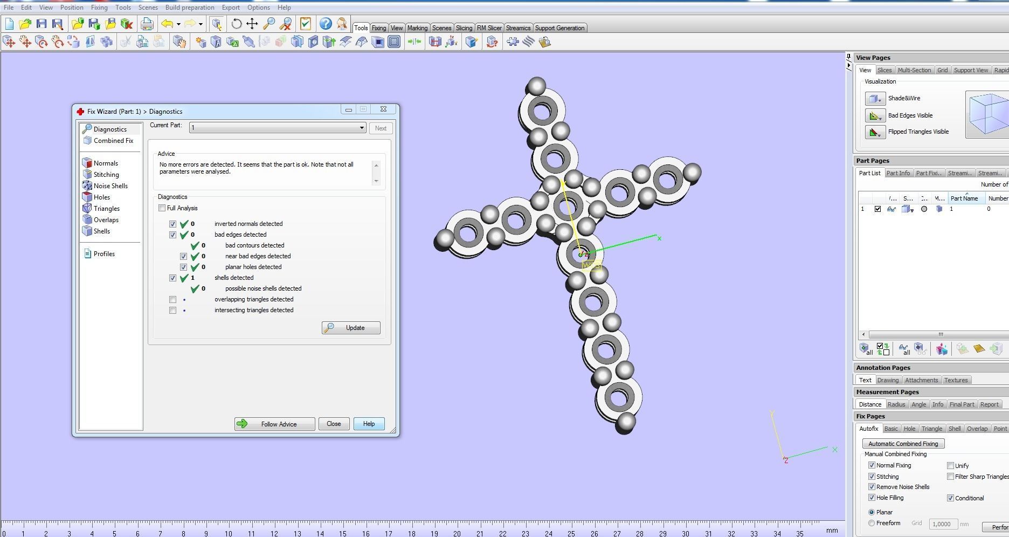Click the Follow Advice button
This screenshot has width=1009, height=537.
(x=274, y=424)
